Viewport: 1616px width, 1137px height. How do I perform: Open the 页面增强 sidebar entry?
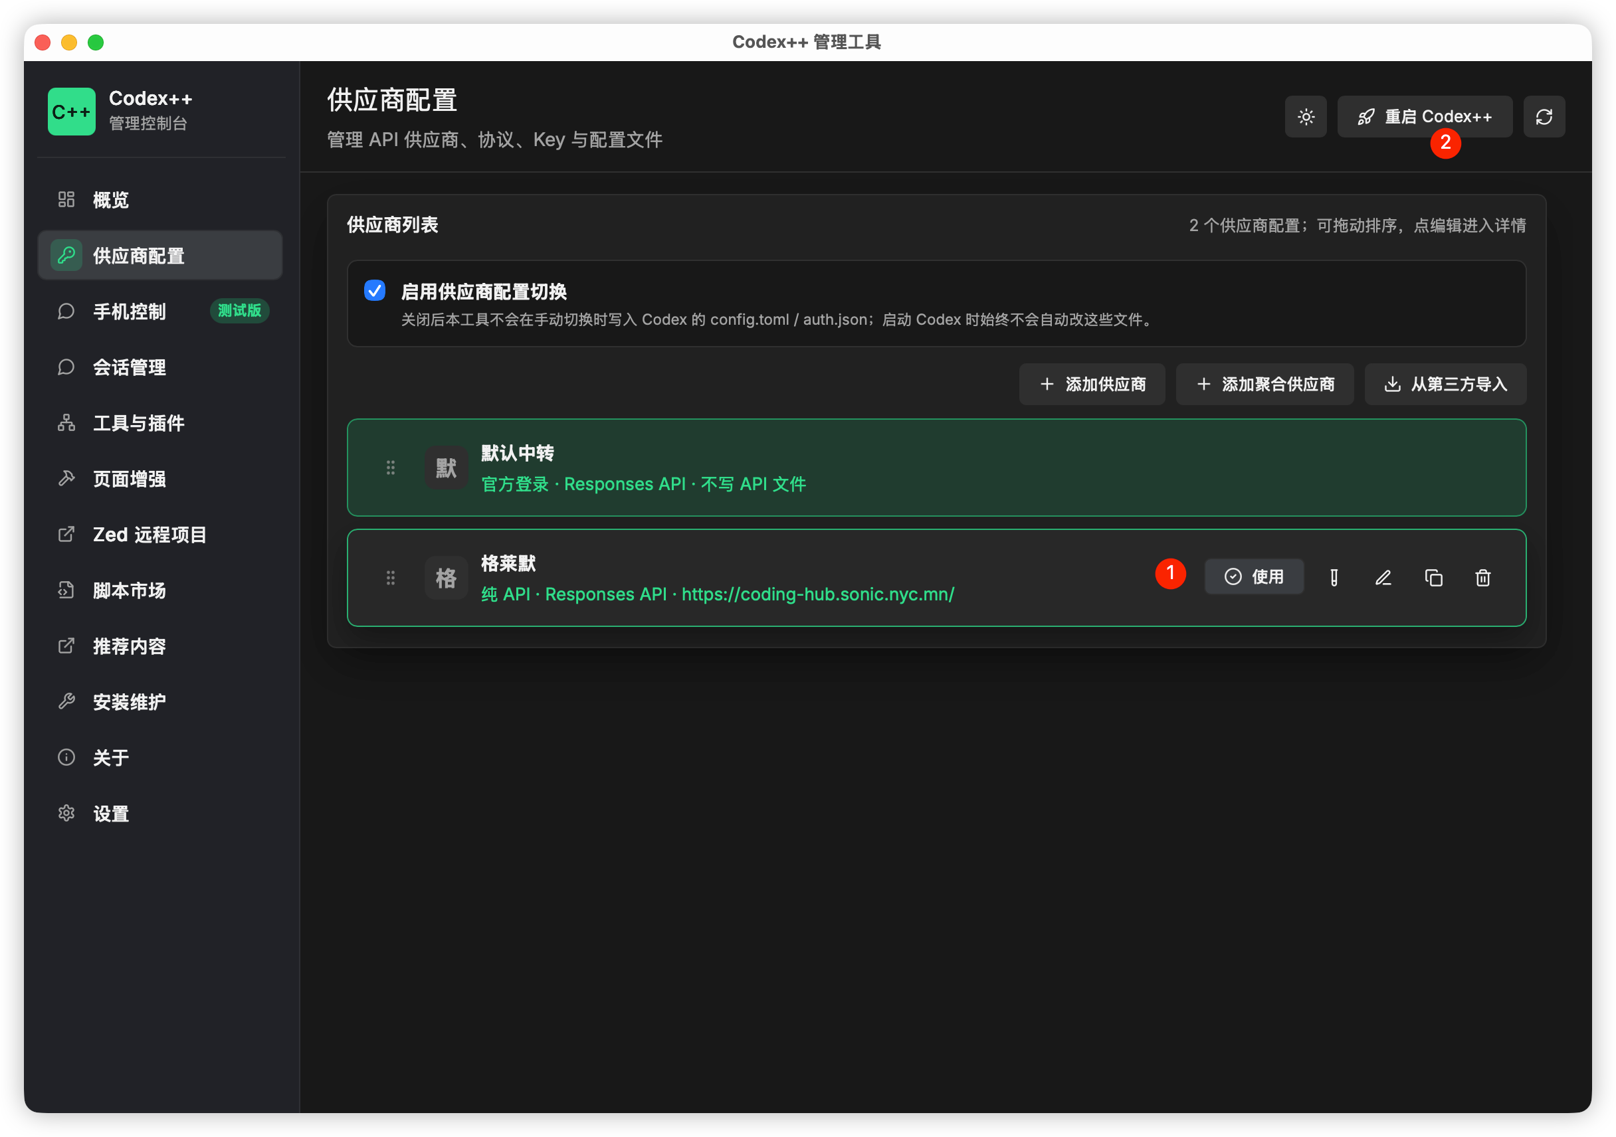161,478
